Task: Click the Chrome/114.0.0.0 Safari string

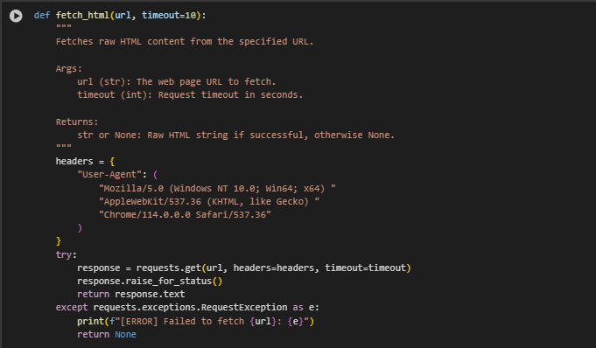Action: pyautogui.click(x=185, y=215)
